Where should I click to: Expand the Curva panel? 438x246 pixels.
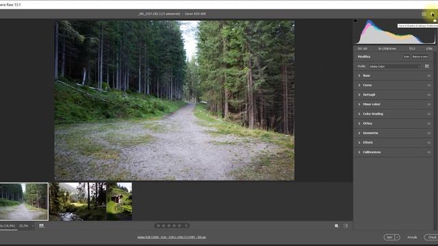[x=394, y=85]
